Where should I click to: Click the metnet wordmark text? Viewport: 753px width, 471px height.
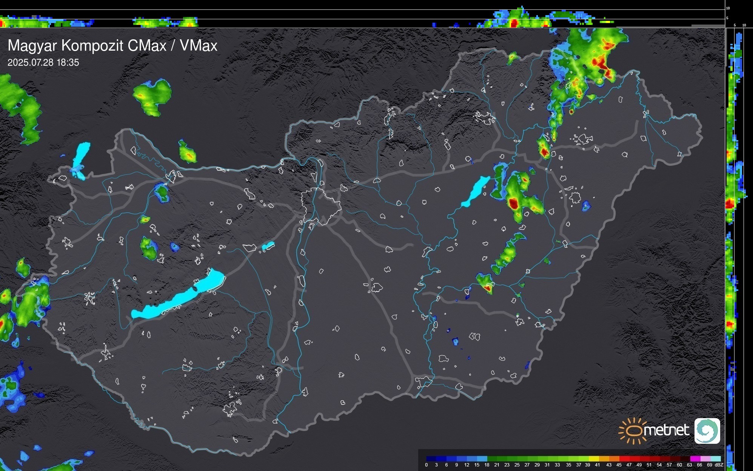(666, 431)
